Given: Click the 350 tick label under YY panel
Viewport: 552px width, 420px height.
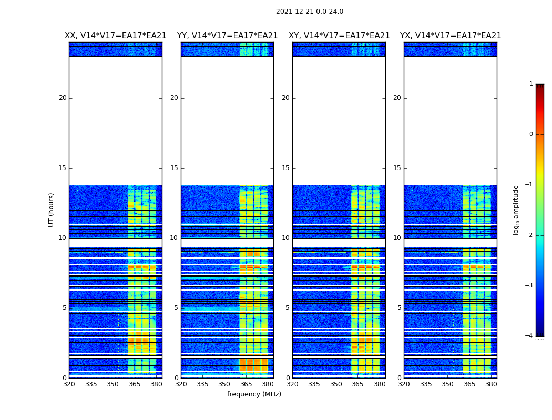Looking at the screenshot, I should pyautogui.click(x=224, y=384).
